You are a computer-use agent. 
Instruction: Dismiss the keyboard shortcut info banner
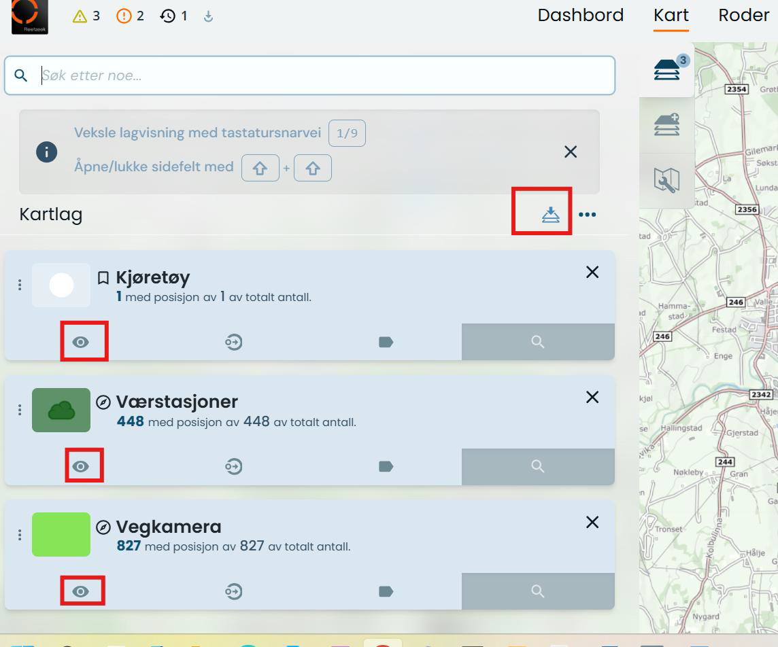click(571, 152)
